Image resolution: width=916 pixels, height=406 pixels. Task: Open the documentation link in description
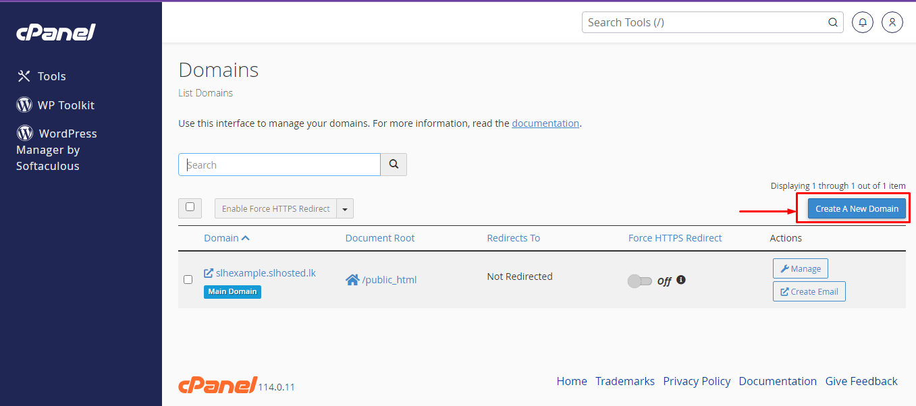pyautogui.click(x=545, y=123)
